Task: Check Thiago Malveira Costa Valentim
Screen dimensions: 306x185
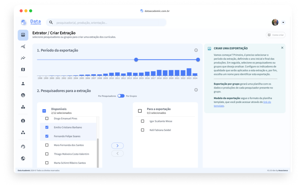Action: click(x=47, y=154)
